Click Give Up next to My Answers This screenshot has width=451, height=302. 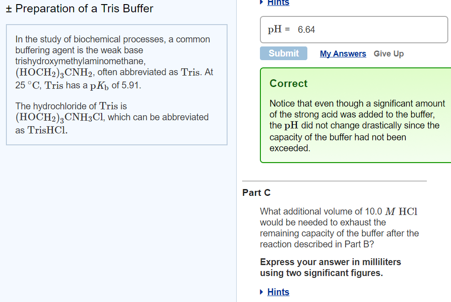[x=389, y=53]
